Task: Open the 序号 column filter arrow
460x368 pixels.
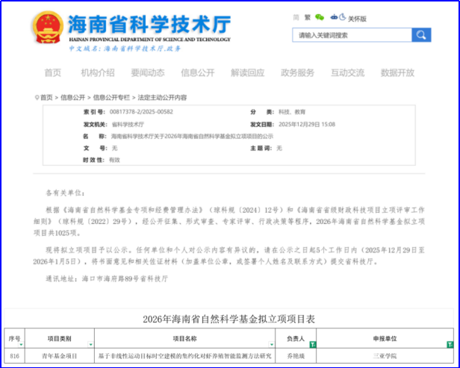Action: coord(22,345)
